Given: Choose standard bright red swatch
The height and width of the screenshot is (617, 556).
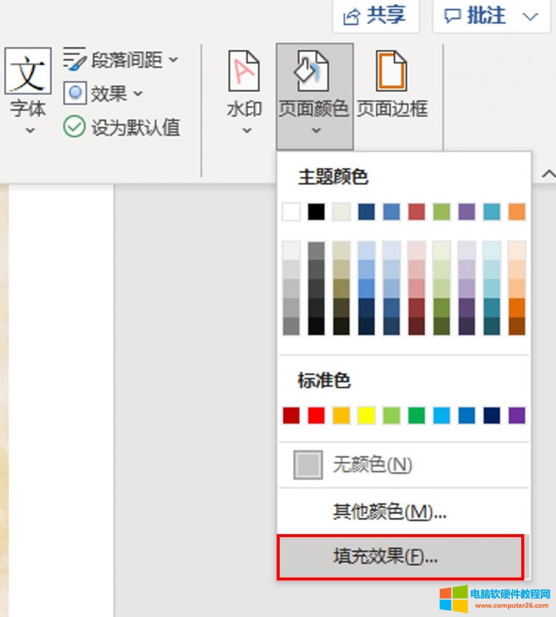Looking at the screenshot, I should [316, 415].
